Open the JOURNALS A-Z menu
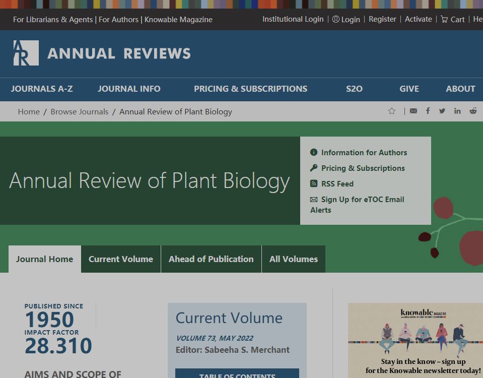Screen dimensions: 483x378 click(x=42, y=89)
